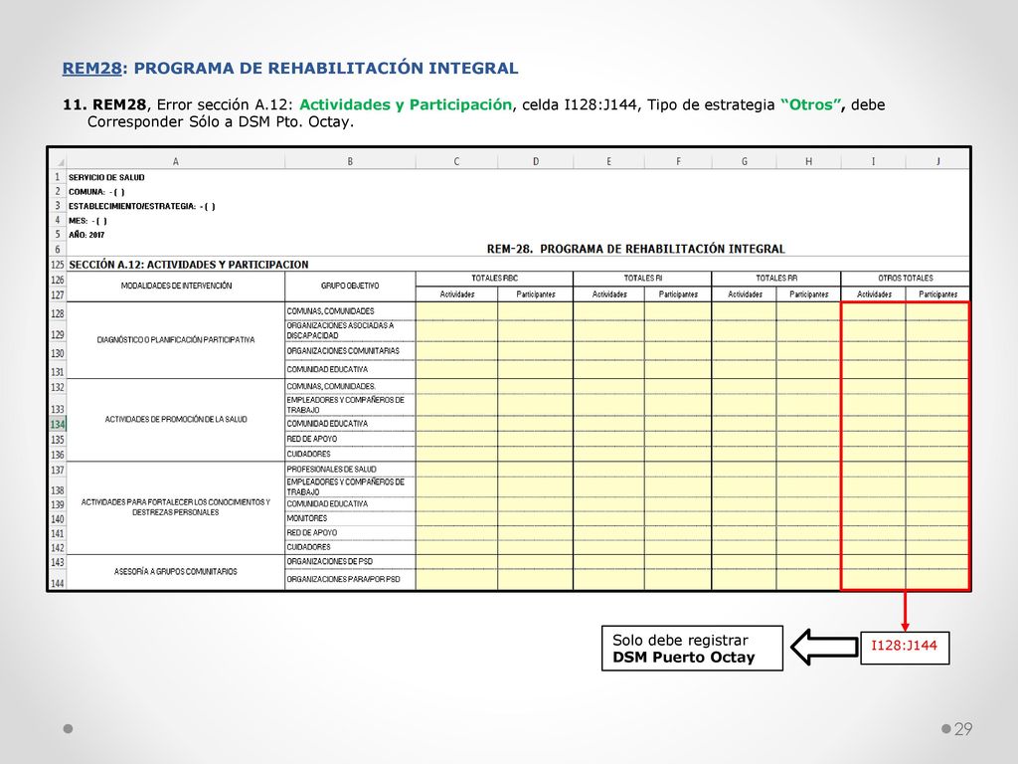Click 'SECCIÓN A.12: ACTIVIDADES Y PARTICIPACION' cell

click(188, 265)
